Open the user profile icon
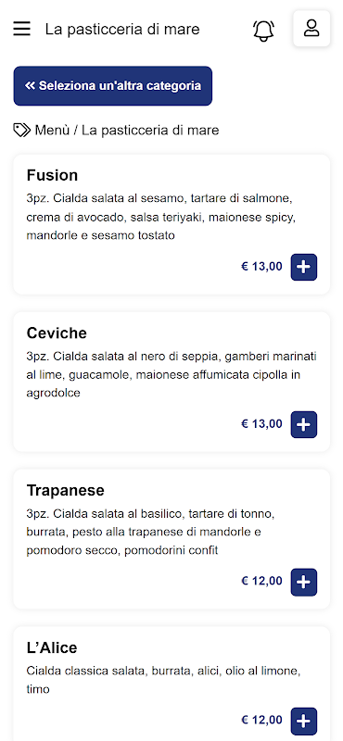The image size is (343, 741). pos(311,29)
